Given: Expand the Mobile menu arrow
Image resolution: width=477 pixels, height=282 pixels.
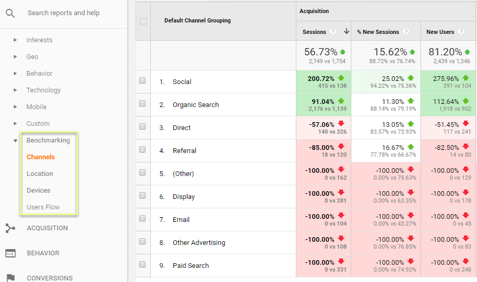Looking at the screenshot, I should coord(15,107).
